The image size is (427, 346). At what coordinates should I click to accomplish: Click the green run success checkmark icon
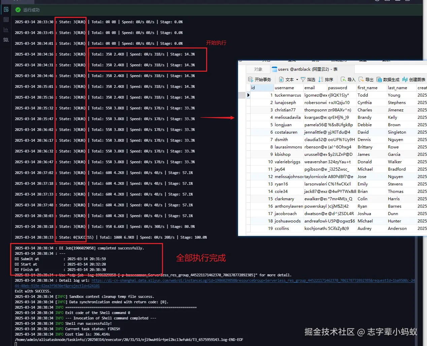pos(18,10)
